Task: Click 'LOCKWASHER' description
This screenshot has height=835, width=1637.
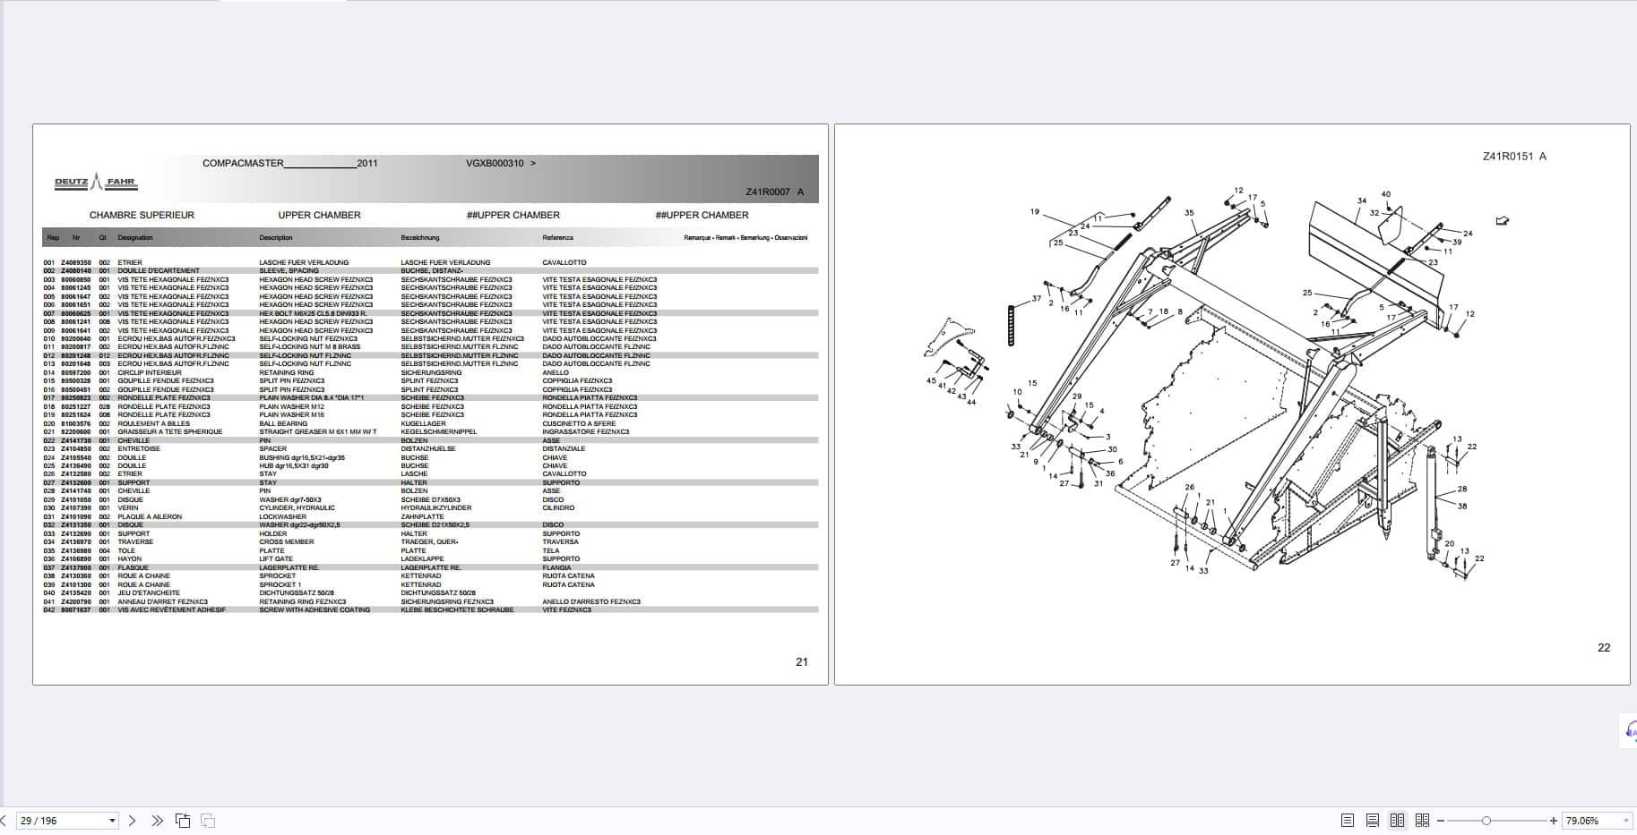Action: point(283,517)
